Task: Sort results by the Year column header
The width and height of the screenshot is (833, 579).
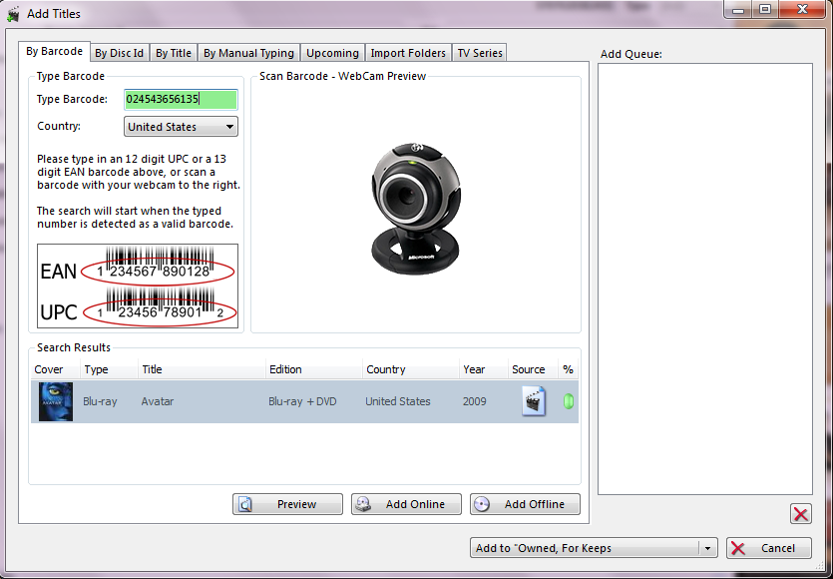Action: tap(475, 369)
